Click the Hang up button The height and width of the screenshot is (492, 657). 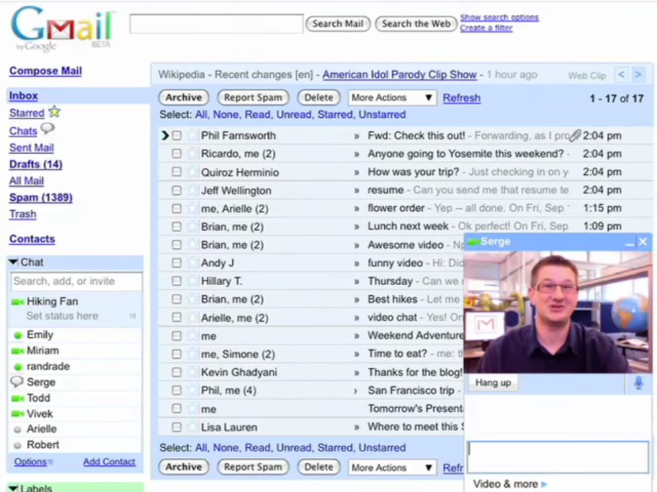(493, 383)
